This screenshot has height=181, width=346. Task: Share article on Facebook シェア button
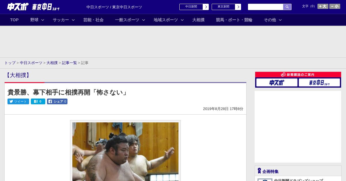(x=57, y=101)
